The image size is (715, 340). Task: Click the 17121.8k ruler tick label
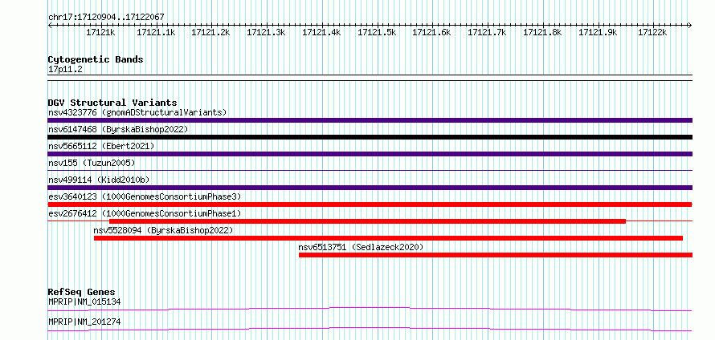(x=542, y=32)
